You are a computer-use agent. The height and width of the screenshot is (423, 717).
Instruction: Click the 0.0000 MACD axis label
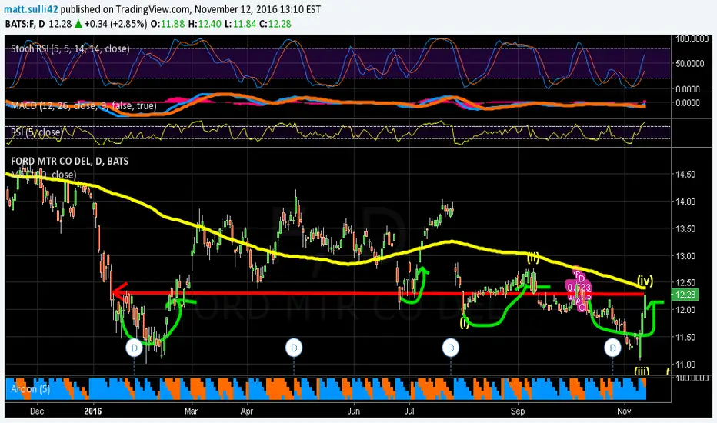(x=688, y=103)
